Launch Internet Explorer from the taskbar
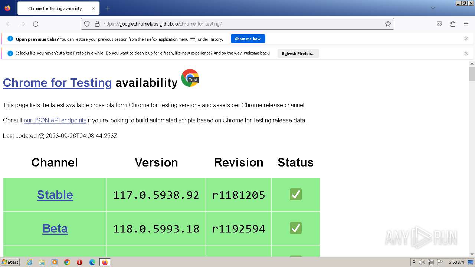This screenshot has width=475, height=267. (x=29, y=262)
